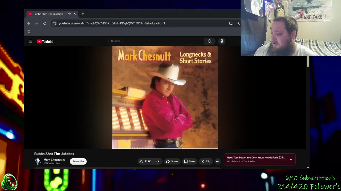Click the Longnecks & Short Stories video
341x191 pixels.
tap(165, 97)
